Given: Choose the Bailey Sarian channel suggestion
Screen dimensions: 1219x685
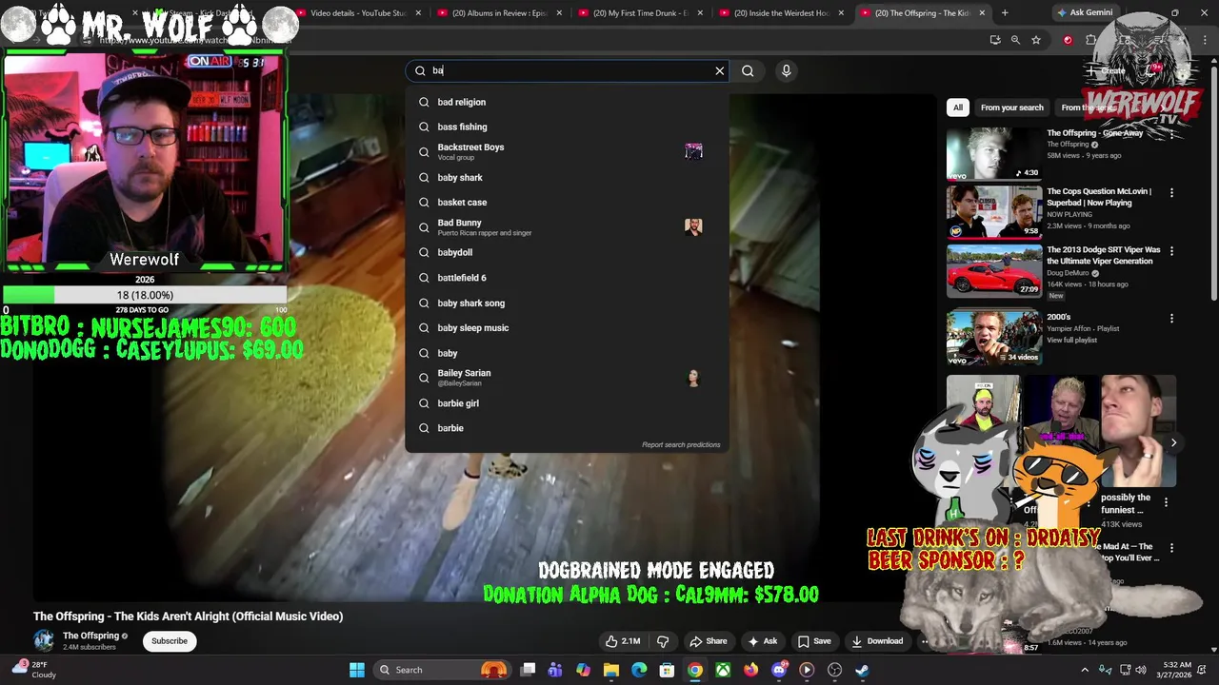Looking at the screenshot, I should (x=567, y=378).
